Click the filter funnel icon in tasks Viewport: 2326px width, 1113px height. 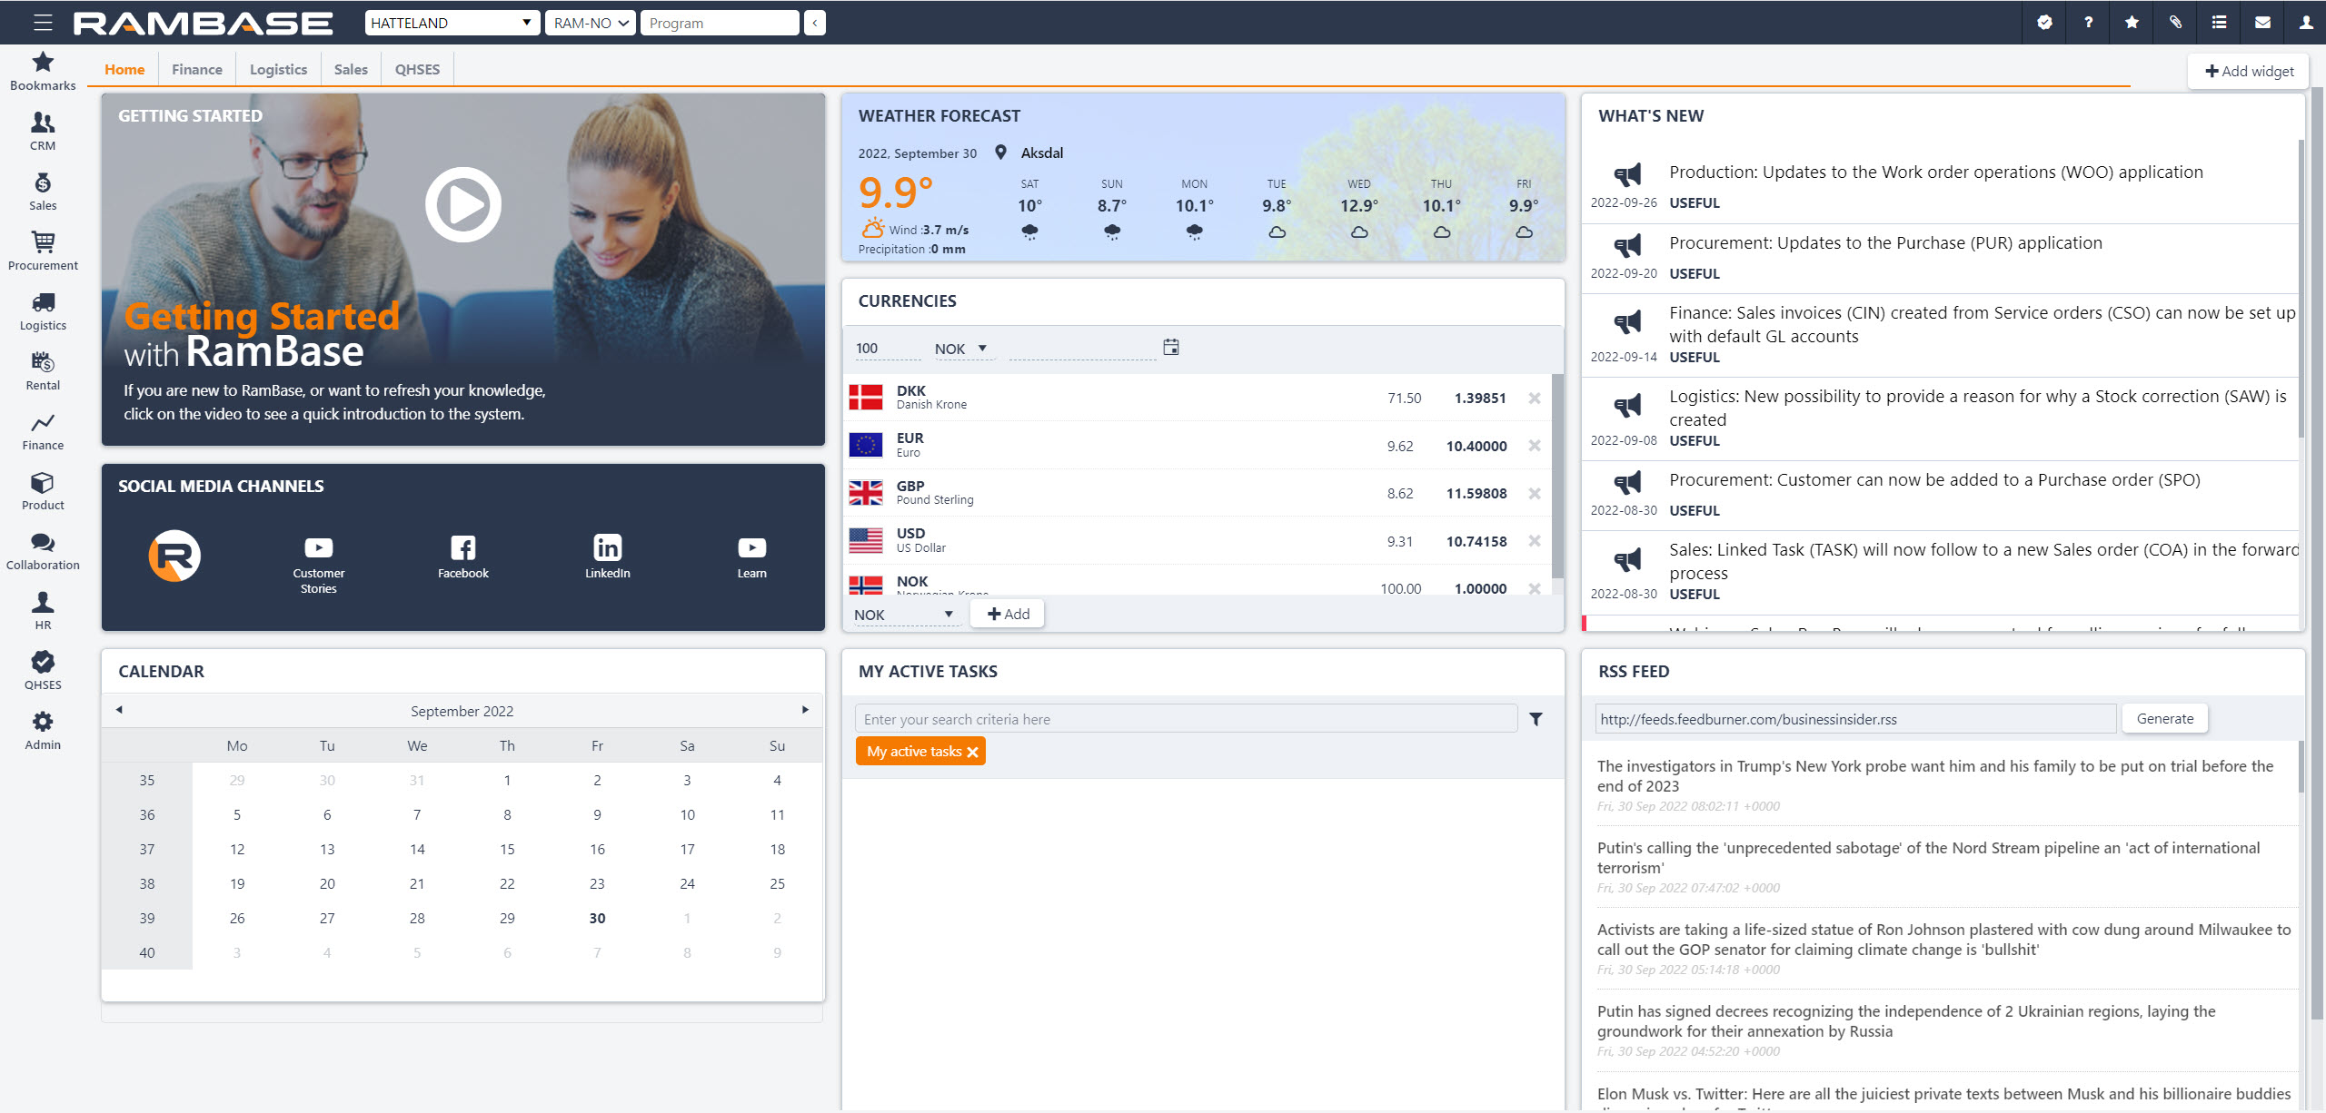coord(1536,719)
